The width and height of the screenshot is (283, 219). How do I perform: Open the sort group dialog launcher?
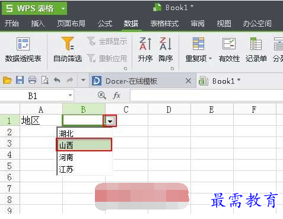tap(172, 69)
